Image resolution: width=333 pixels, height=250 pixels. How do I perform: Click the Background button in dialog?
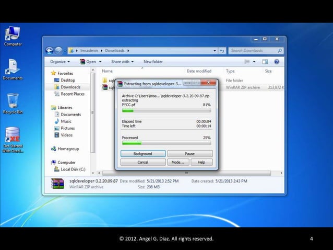pos(143,154)
